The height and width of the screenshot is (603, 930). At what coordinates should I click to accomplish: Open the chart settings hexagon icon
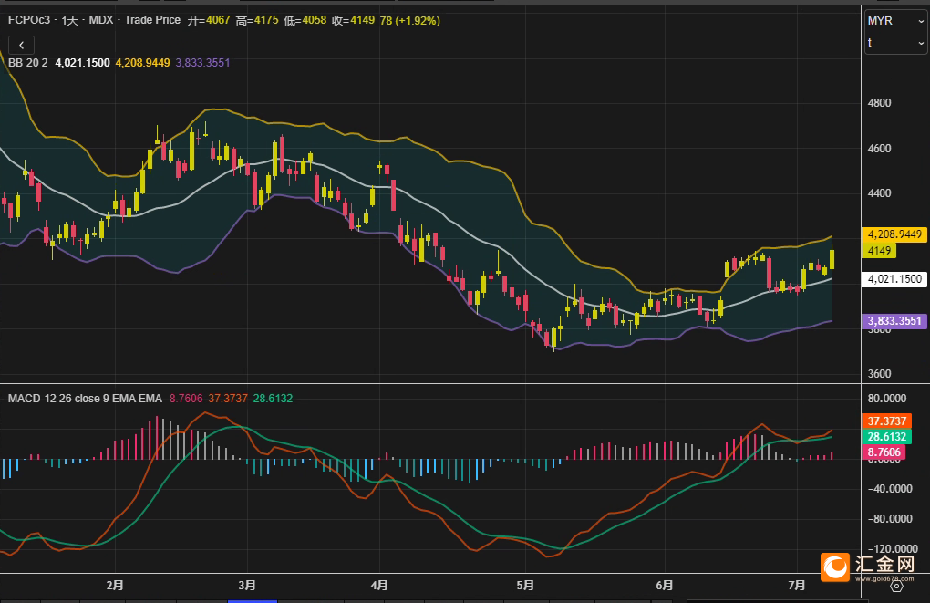tap(896, 587)
